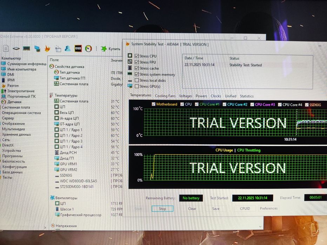
Task: Expand the Отображение tree node
Action: click(x=13, y=124)
